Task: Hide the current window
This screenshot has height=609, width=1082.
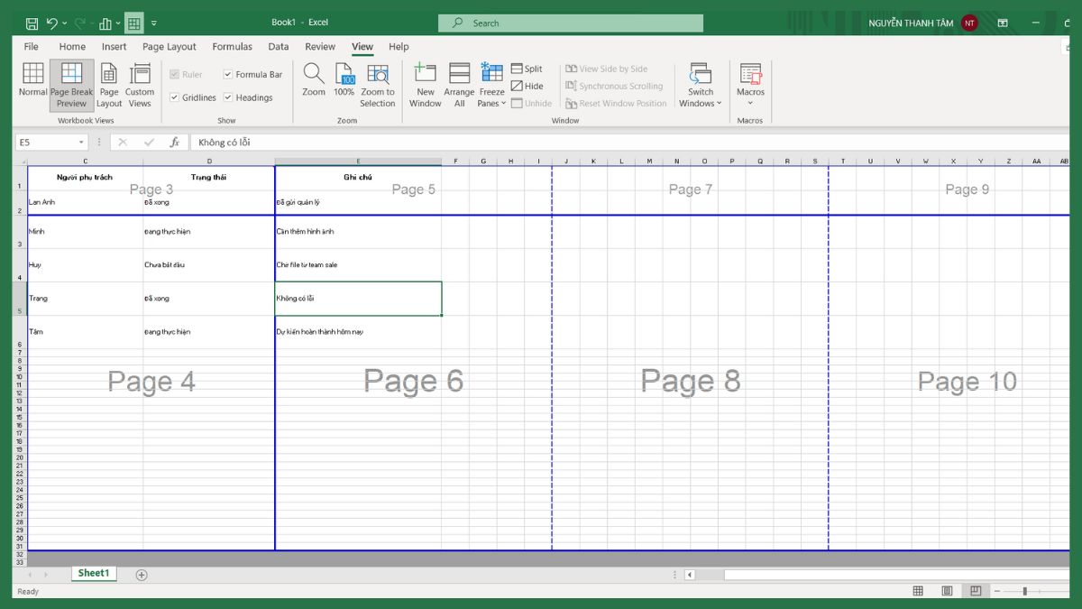Action: (527, 86)
